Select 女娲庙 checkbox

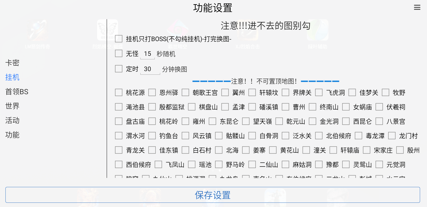tap(346, 107)
